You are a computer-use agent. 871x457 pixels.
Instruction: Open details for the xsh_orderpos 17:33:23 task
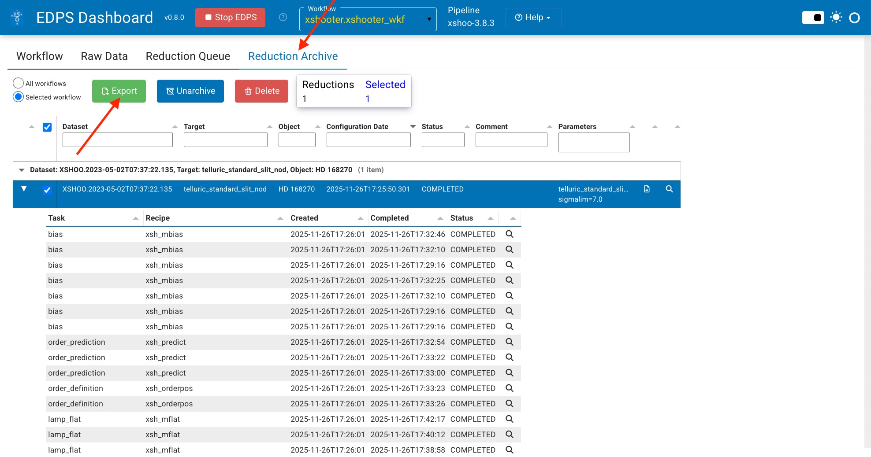tap(510, 388)
